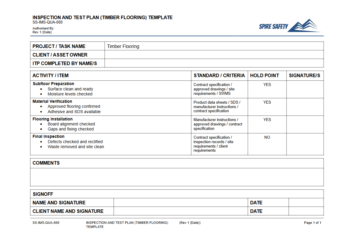Select the PROJECT / TASK NAME label

pos(59,46)
